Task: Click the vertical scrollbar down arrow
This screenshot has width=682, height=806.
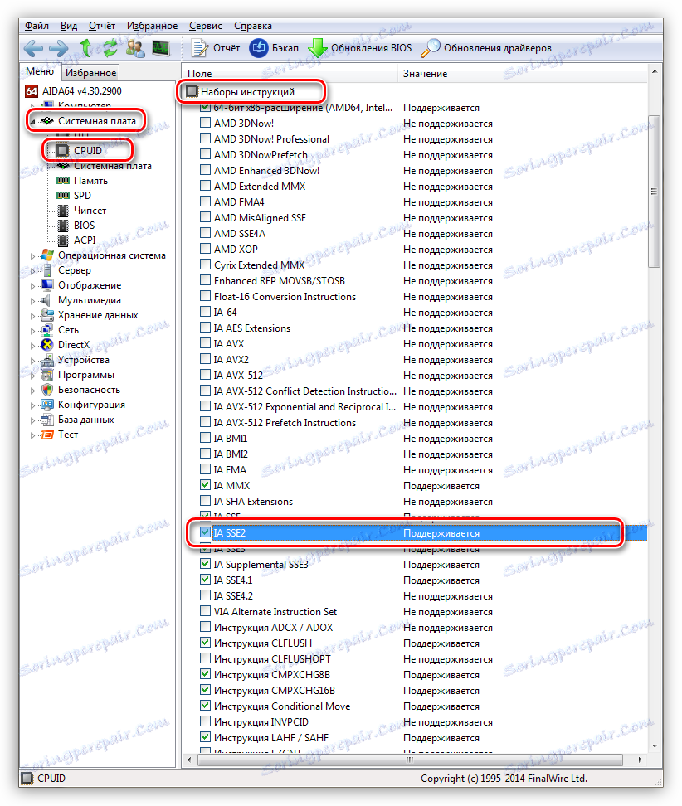Action: coord(655,745)
